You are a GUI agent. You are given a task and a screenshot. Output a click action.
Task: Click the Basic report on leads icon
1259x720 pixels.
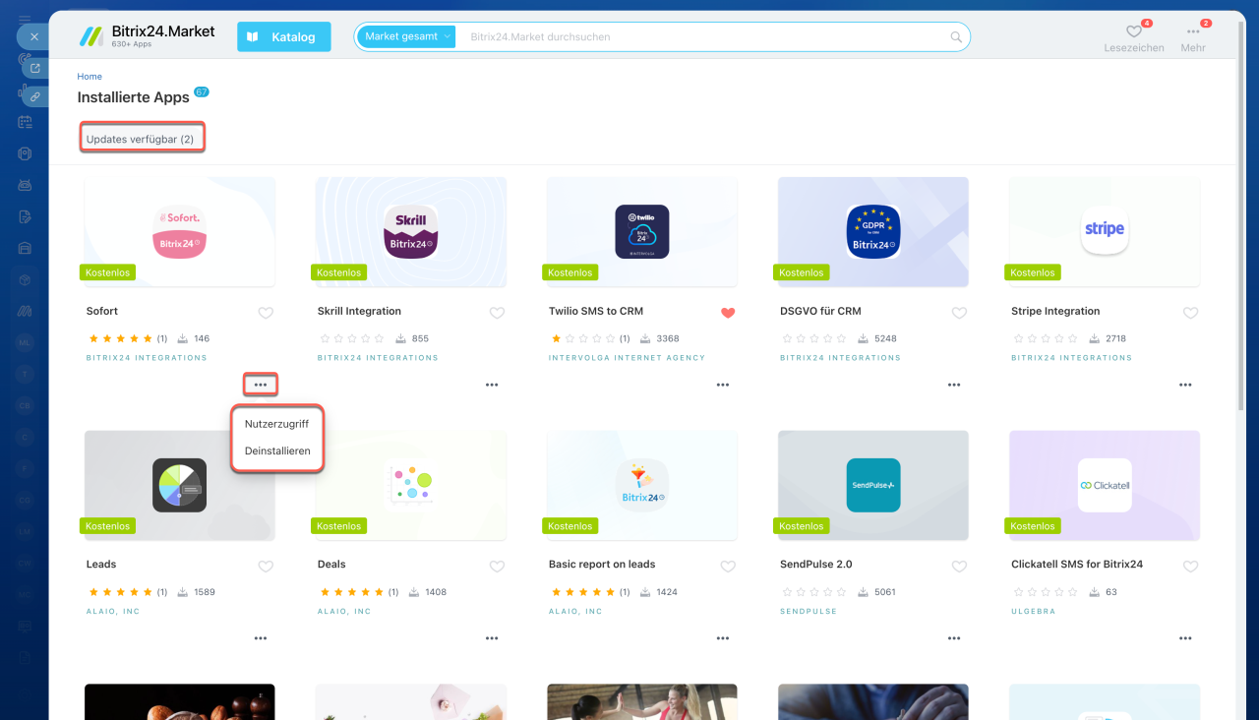coord(642,485)
